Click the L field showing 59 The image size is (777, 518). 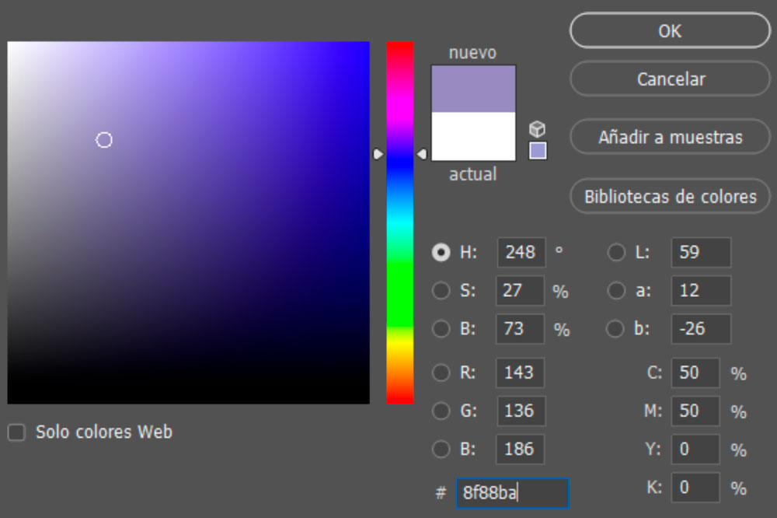pos(701,253)
